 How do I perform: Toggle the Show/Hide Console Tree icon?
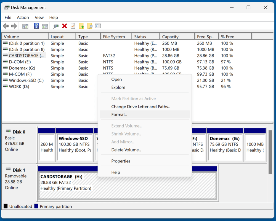click(25, 26)
